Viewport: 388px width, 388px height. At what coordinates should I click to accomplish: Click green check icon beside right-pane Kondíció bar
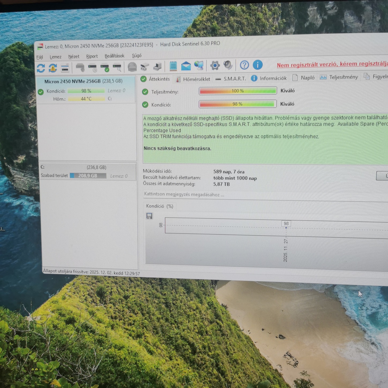click(x=145, y=105)
